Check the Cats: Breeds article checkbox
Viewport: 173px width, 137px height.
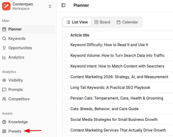click(66, 109)
